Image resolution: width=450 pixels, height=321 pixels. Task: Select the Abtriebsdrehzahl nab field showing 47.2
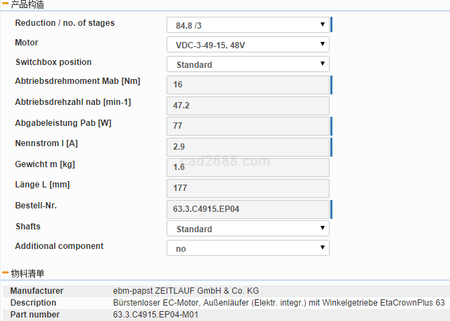248,106
